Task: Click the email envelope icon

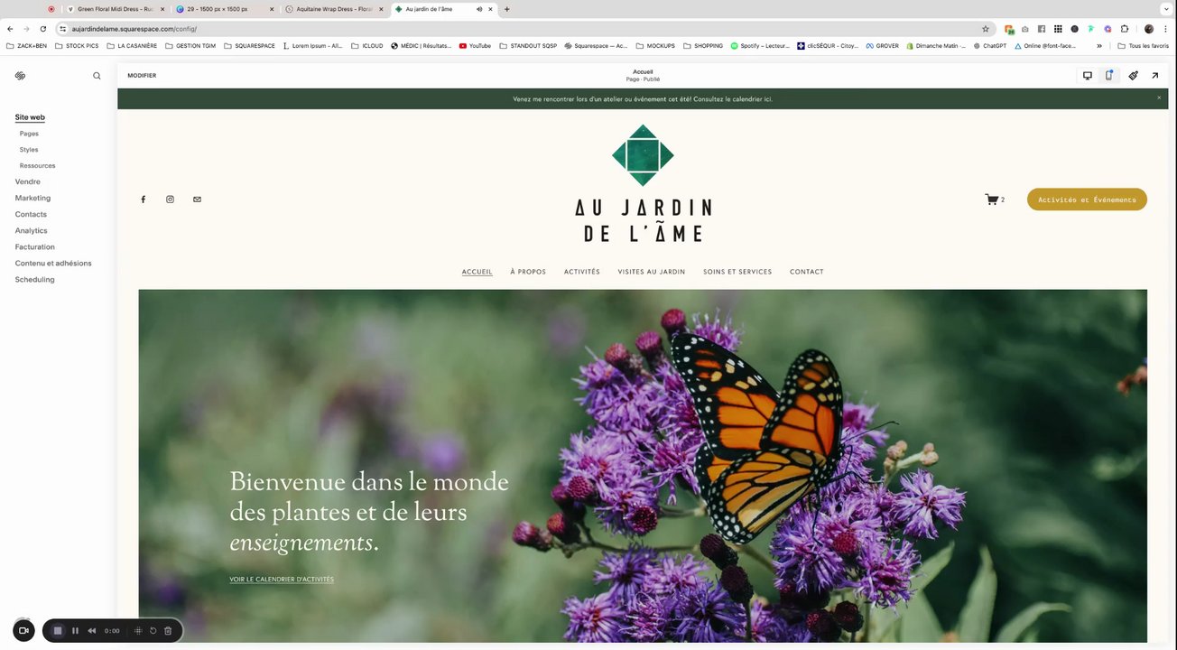Action: pyautogui.click(x=197, y=200)
